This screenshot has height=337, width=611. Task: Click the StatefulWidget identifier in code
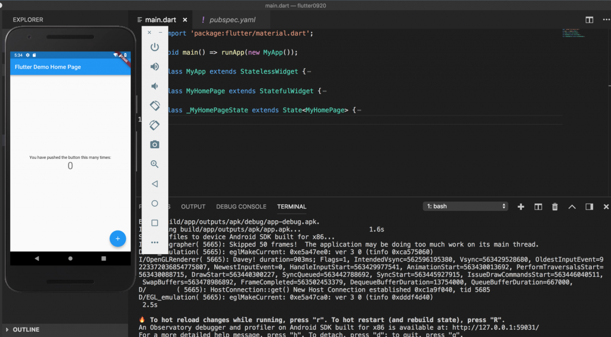(x=286, y=91)
